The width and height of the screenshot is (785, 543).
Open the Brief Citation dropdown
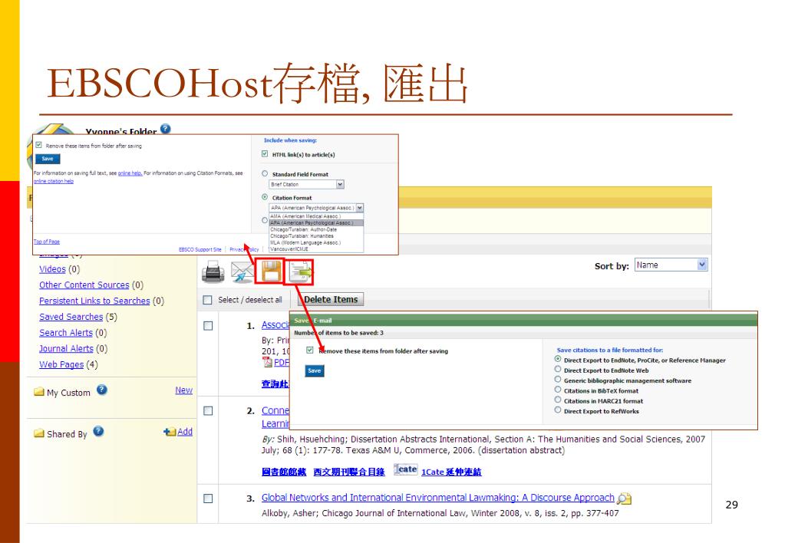pos(307,184)
